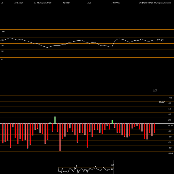Click the MunafaSutra.com header text
Screen dimensions: 174x174
pos(162,3)
